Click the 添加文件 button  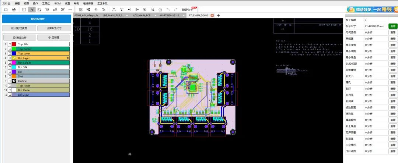(x=20, y=38)
